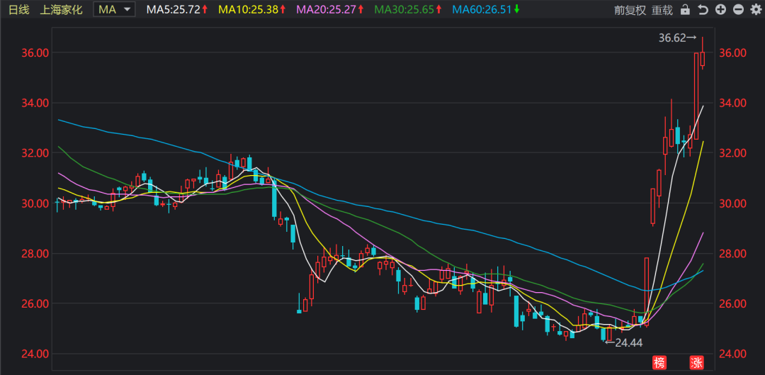Click the 重载 reload button
Image resolution: width=765 pixels, height=375 pixels.
pos(662,10)
